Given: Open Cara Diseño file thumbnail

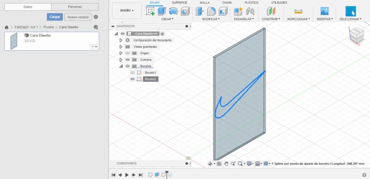Looking at the screenshot, I should (x=14, y=41).
